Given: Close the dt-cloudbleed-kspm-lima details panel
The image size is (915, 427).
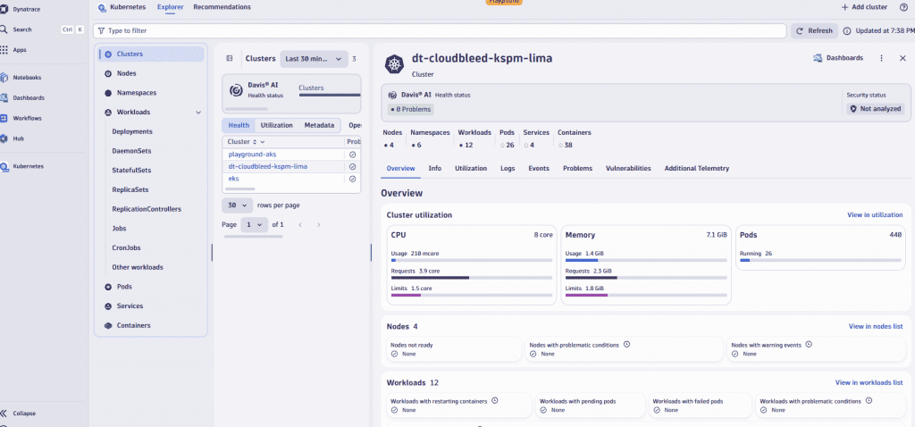Looking at the screenshot, I should 902,58.
